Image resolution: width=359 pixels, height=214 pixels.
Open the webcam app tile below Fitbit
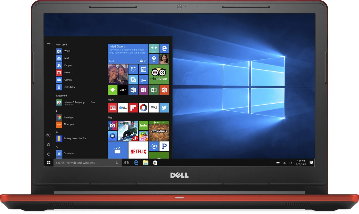154,59
